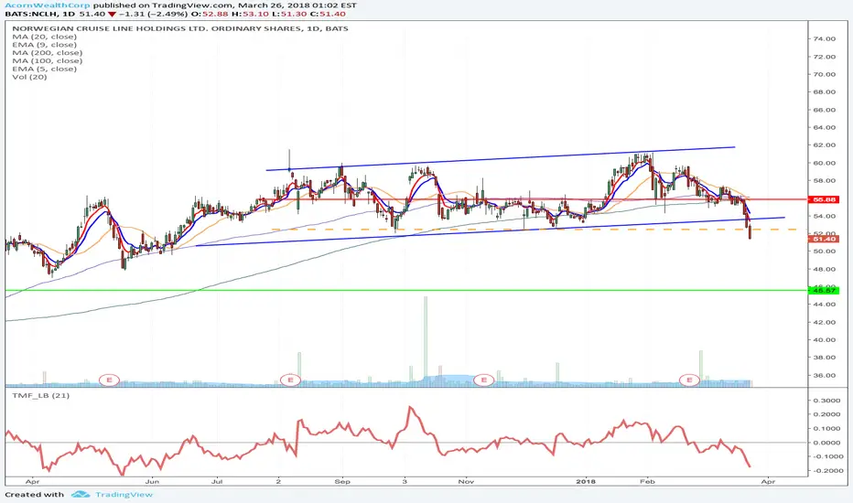Open the AcornWealthCorp author link
The height and width of the screenshot is (503, 853).
coord(48,5)
